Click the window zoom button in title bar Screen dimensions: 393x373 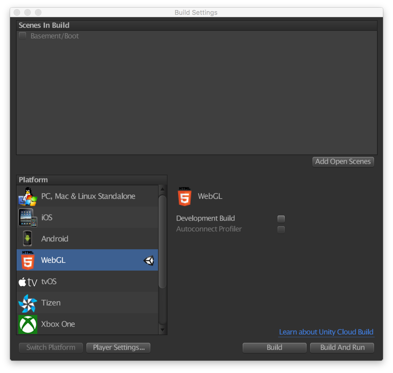tap(38, 12)
